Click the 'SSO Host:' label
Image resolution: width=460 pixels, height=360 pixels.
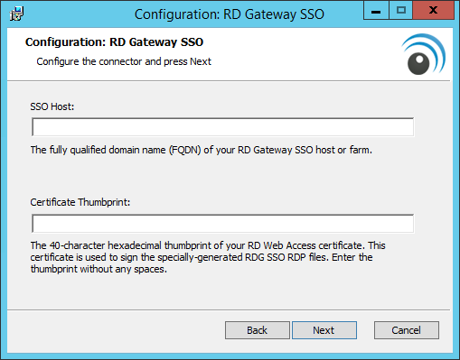[52, 106]
